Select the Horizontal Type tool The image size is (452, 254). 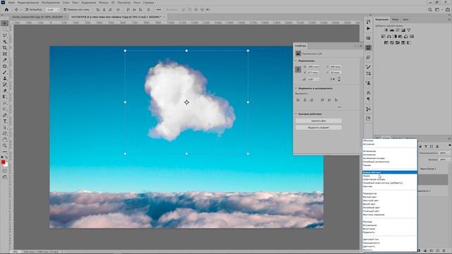5,121
